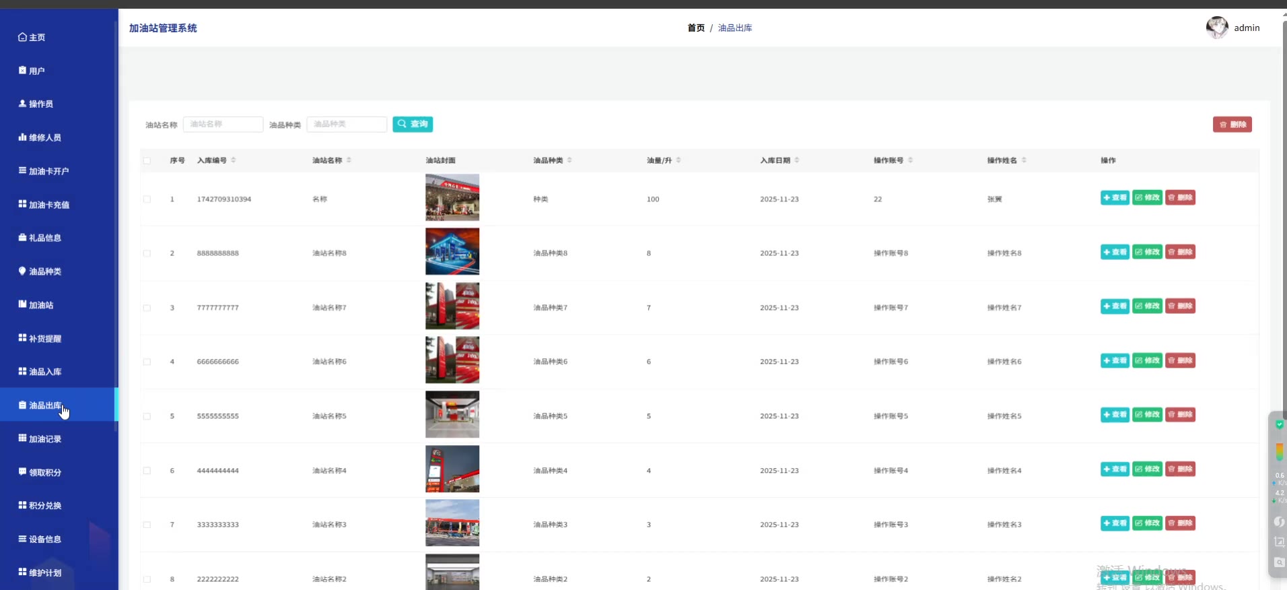Click the 油品种类3 cell text
This screenshot has height=590, width=1287.
pos(551,525)
